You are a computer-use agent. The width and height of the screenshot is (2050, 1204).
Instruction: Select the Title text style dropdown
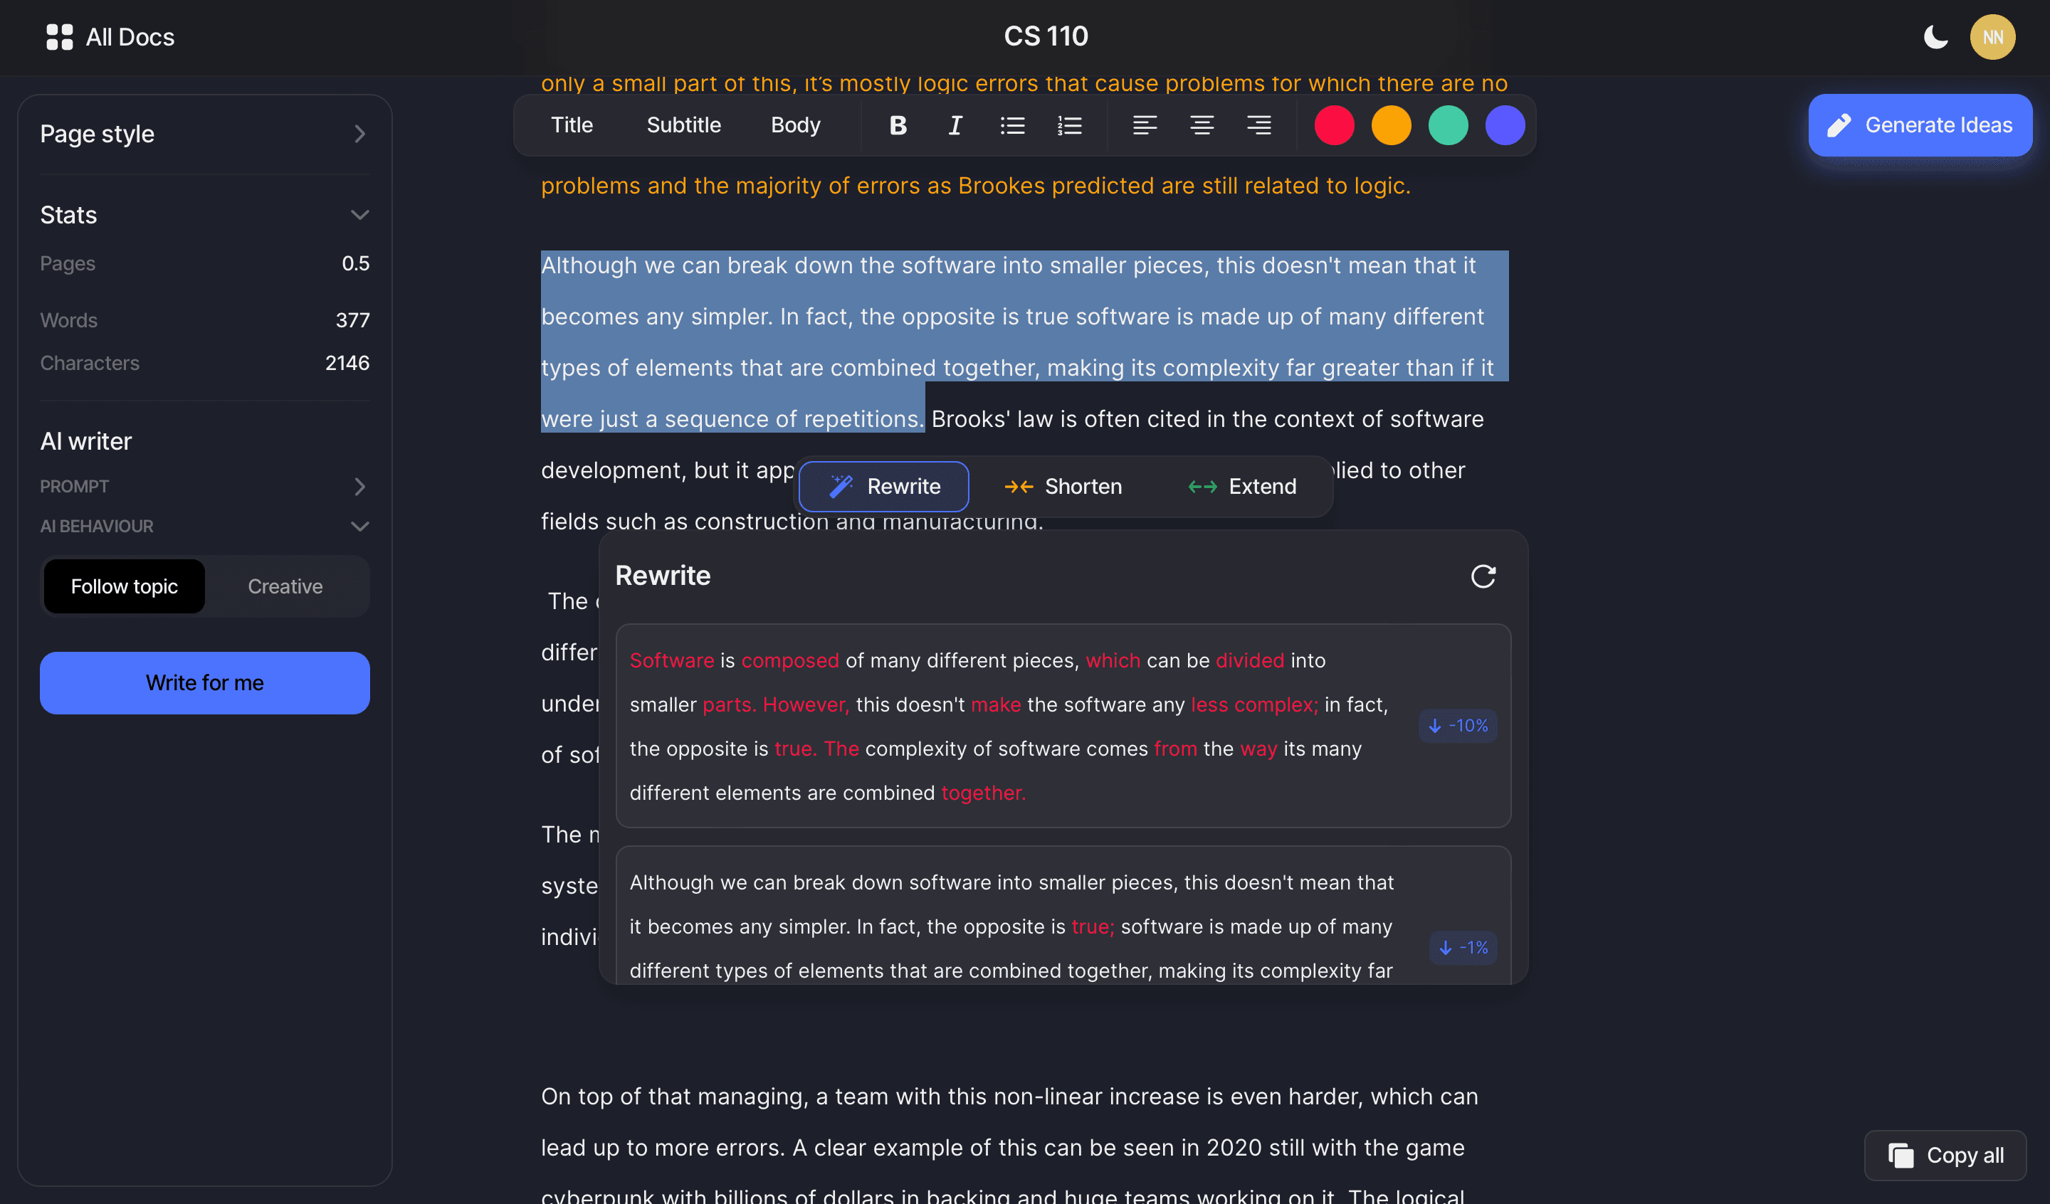pyautogui.click(x=572, y=125)
